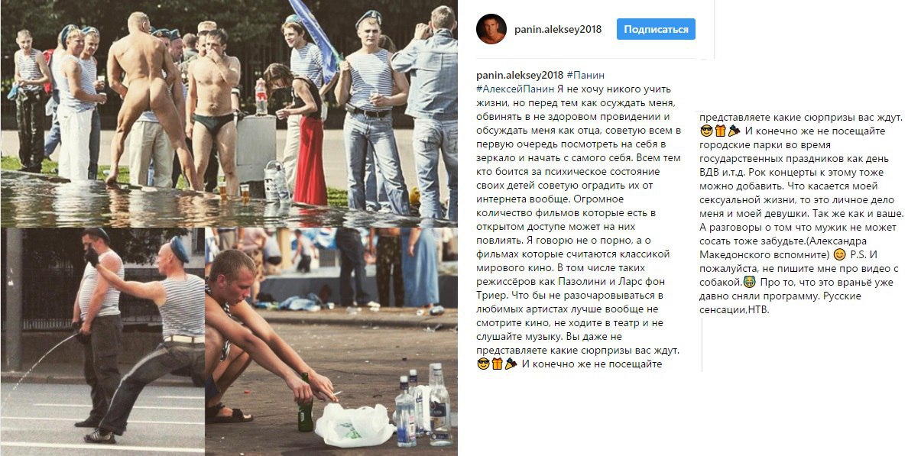
Task: Click the 'сенсации,НТВ.' text ending the caption
Action: 735,309
